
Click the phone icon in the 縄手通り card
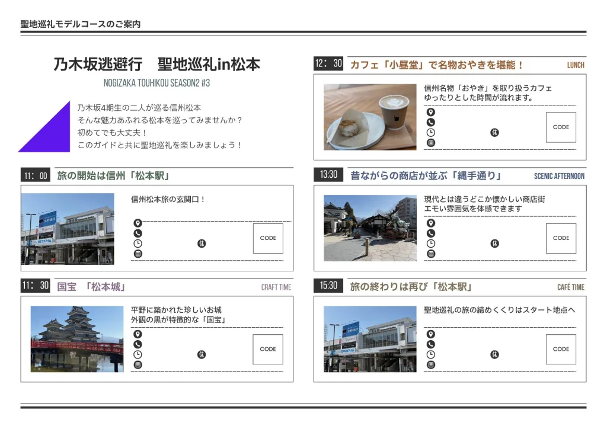tap(431, 233)
